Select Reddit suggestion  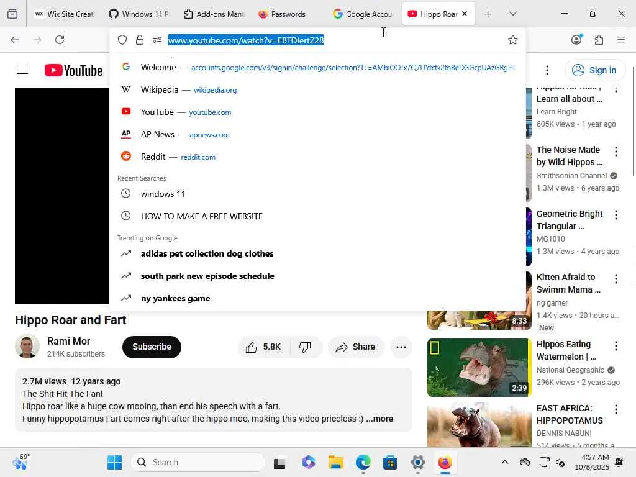[x=317, y=157]
